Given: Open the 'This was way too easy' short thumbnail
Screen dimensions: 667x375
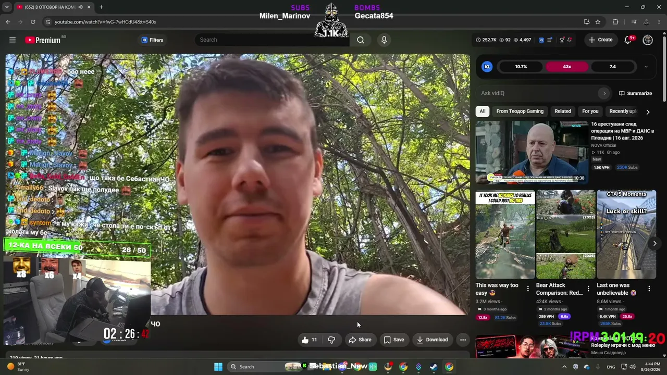Looking at the screenshot, I should [x=505, y=234].
